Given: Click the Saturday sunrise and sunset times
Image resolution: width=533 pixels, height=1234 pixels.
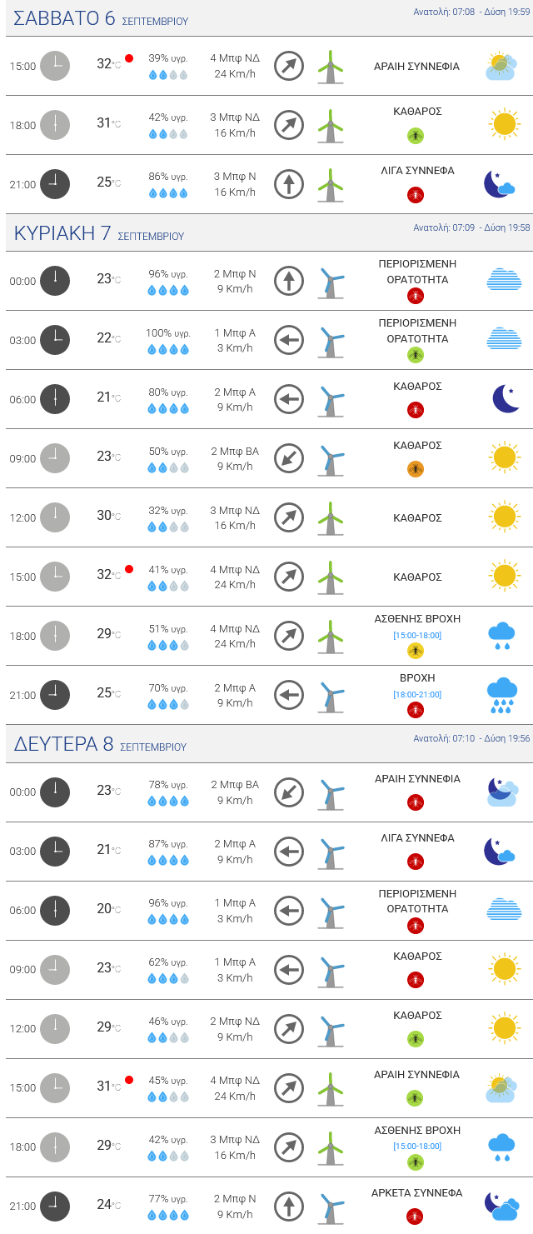Looking at the screenshot, I should (x=471, y=12).
